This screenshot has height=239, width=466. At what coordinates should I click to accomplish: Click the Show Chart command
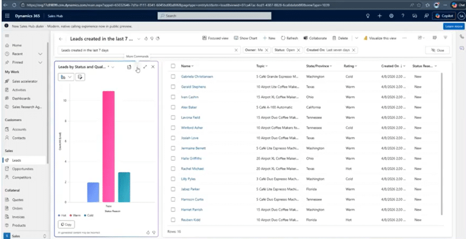tap(245, 38)
